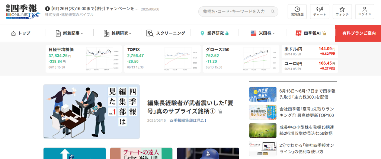The image size is (381, 159).
Task: Click the building icon beside 銘柄研究
Action: (x=106, y=33)
